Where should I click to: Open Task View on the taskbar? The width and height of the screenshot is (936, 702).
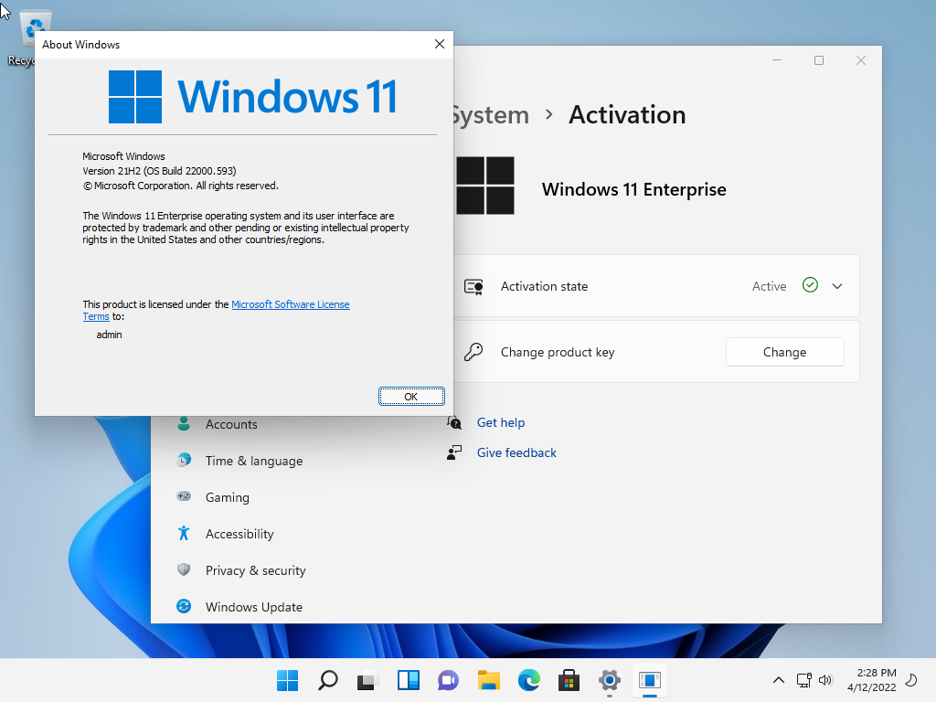tap(367, 680)
